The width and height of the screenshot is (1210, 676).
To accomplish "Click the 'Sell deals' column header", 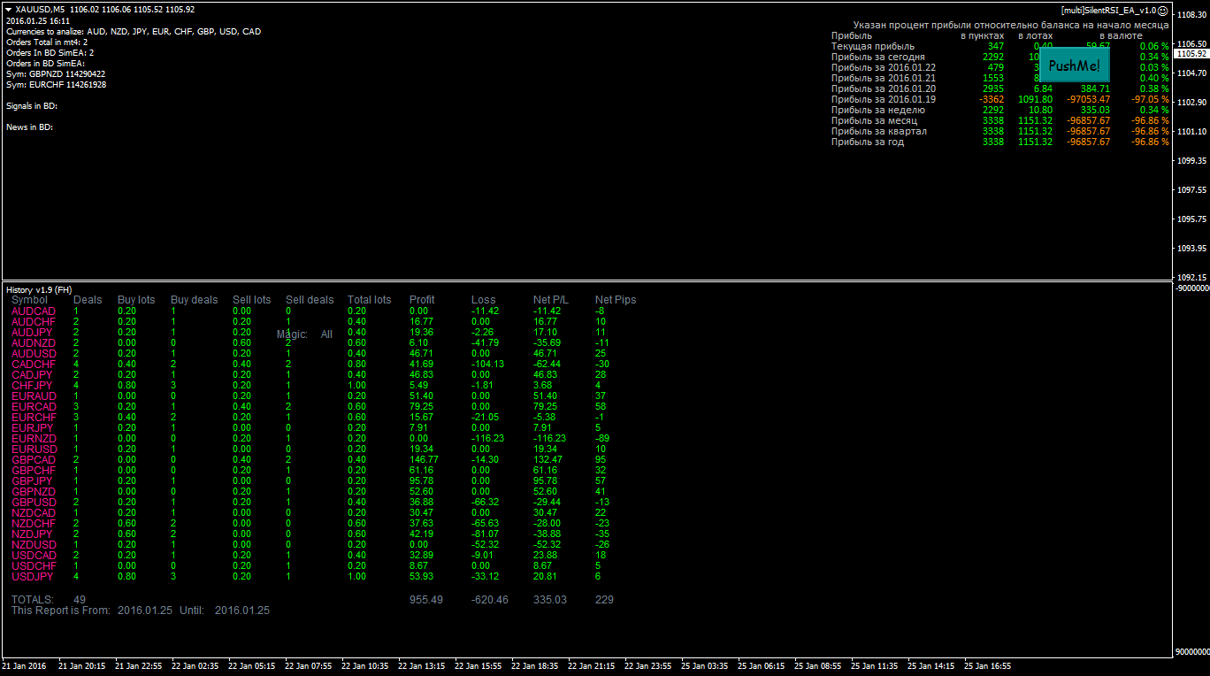I will (x=310, y=300).
